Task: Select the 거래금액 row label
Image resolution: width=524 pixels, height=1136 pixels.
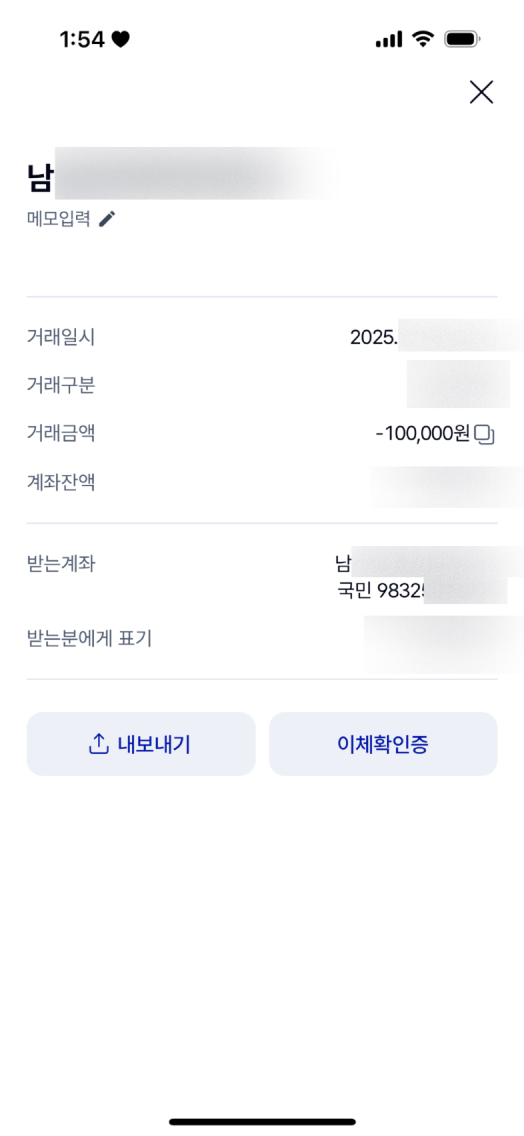Action: coord(61,433)
